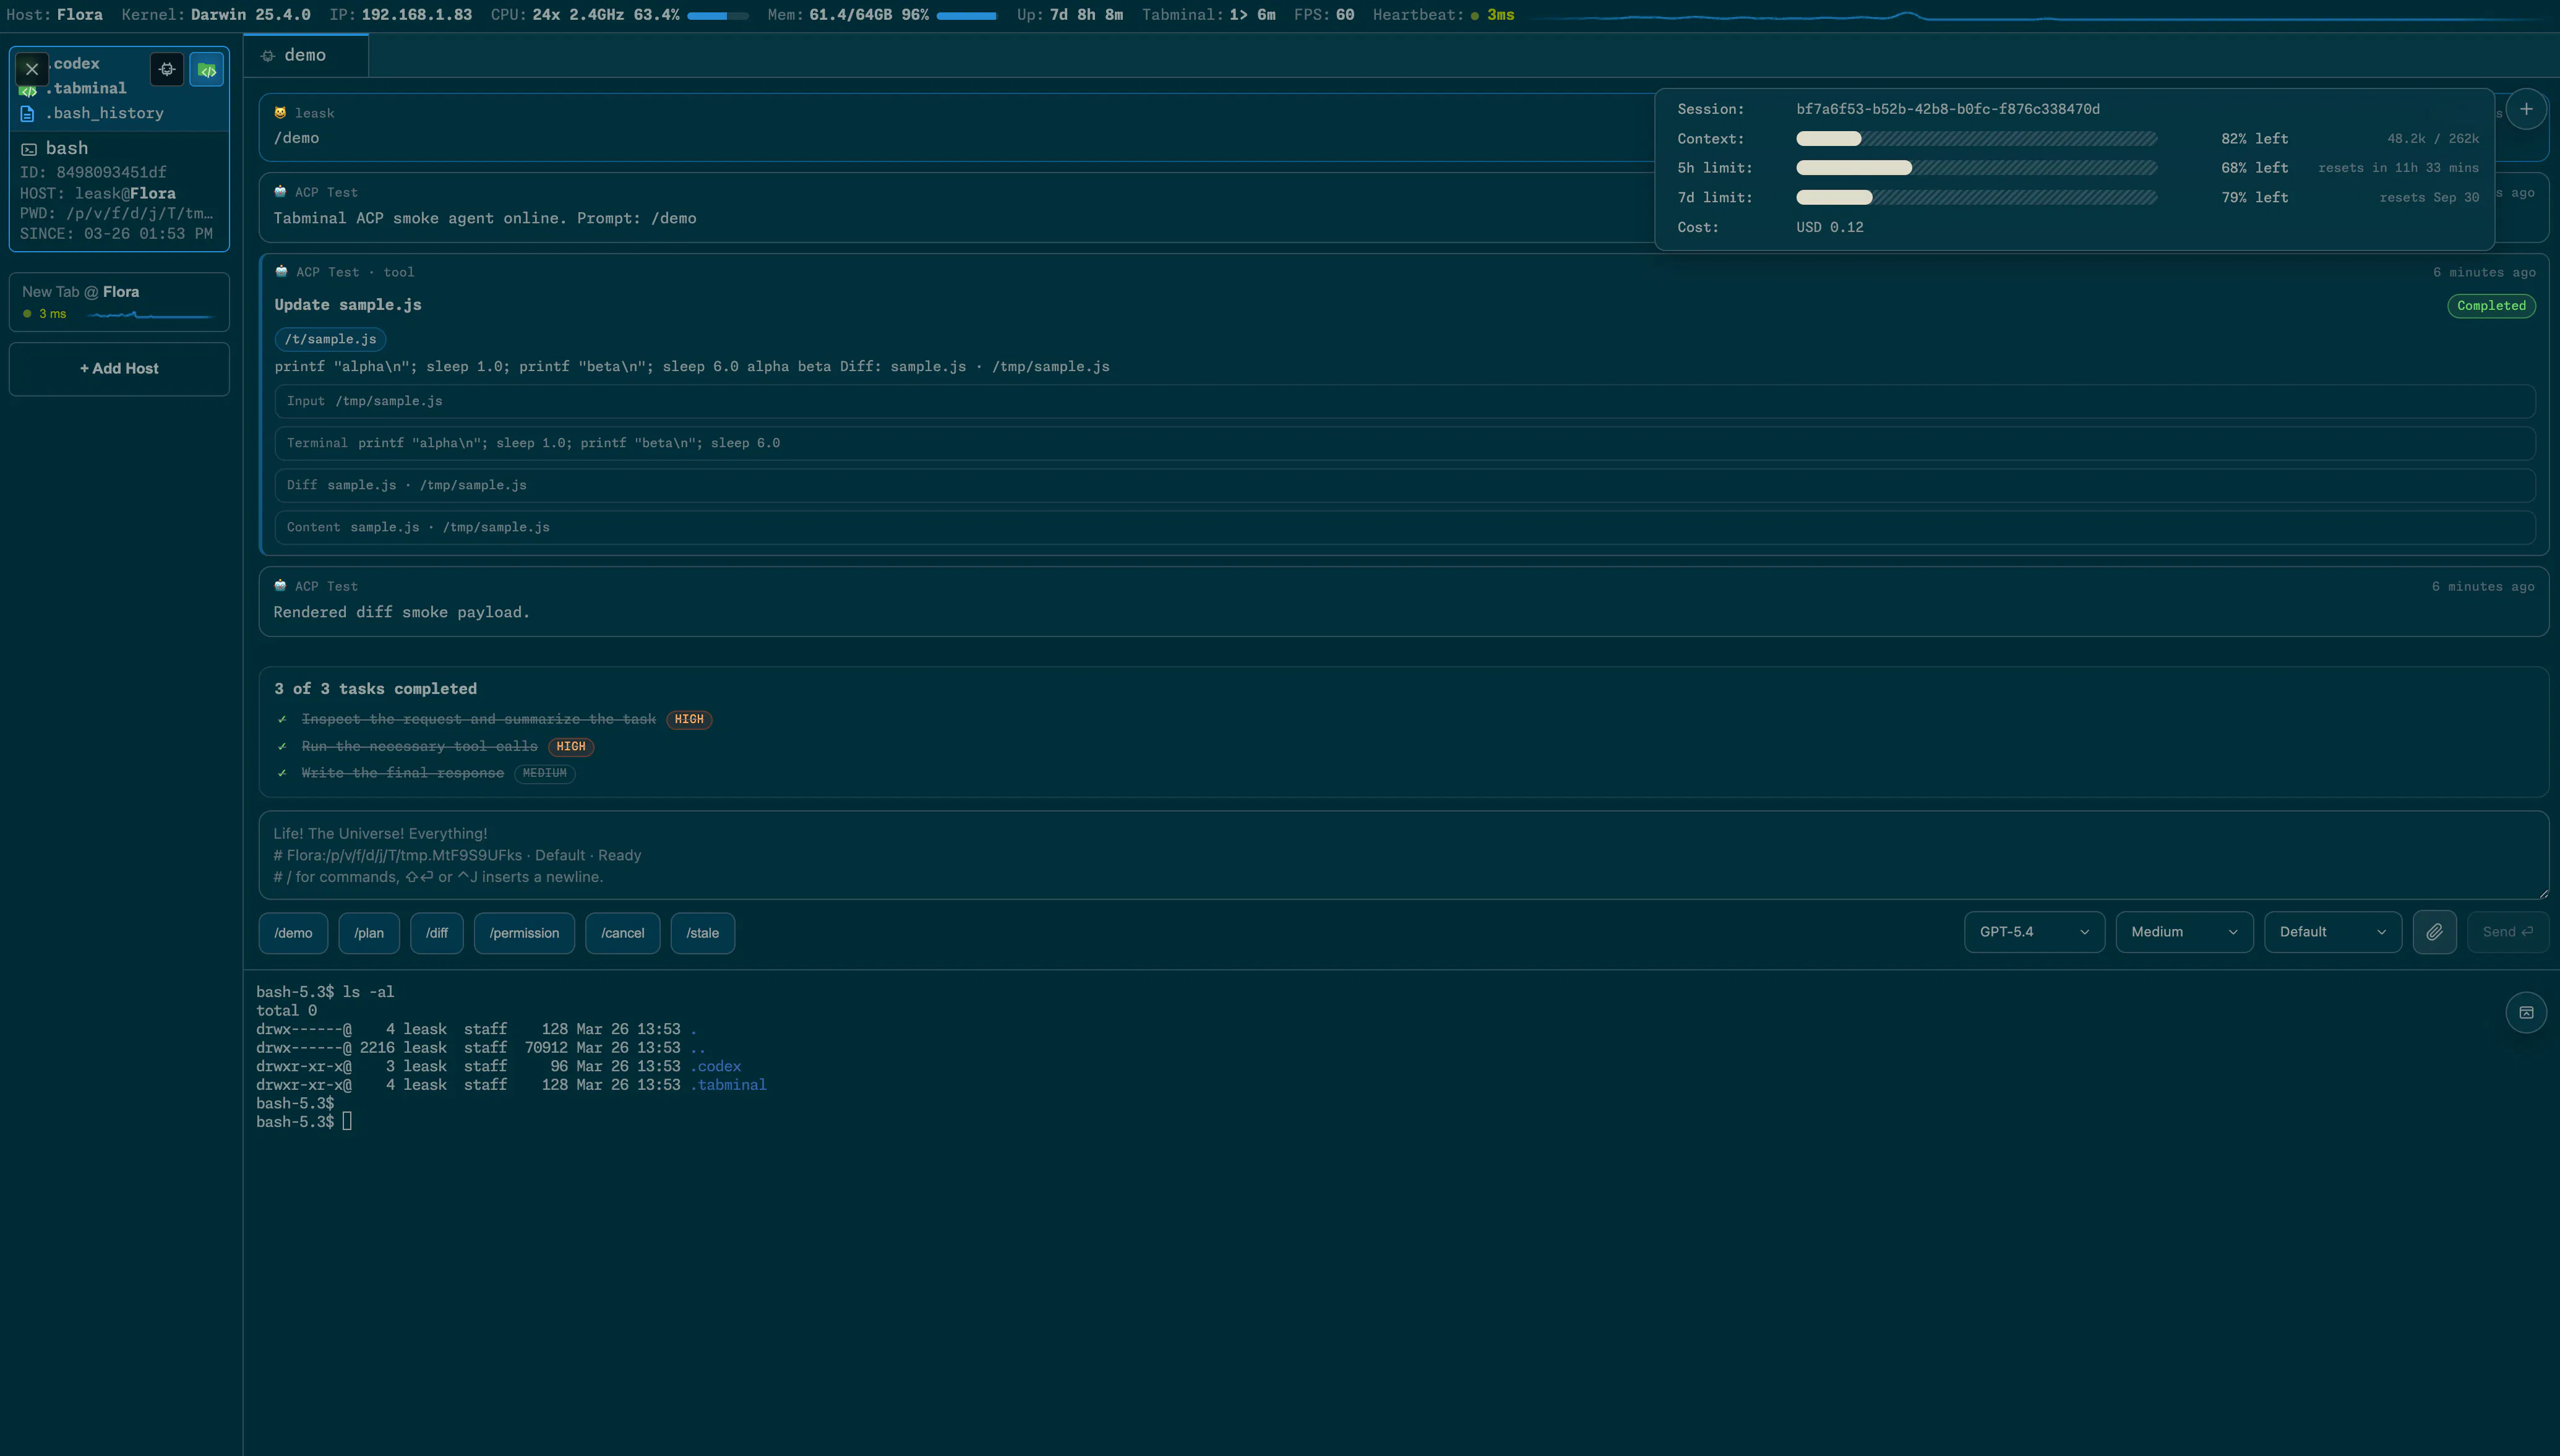Click the MEDIUM priority badge
The image size is (2560, 1456).
tap(545, 774)
